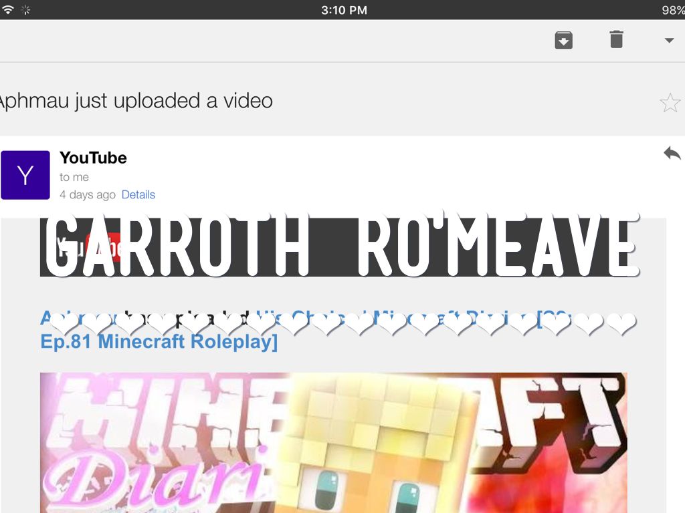Archive this email with the box icon

click(x=564, y=41)
